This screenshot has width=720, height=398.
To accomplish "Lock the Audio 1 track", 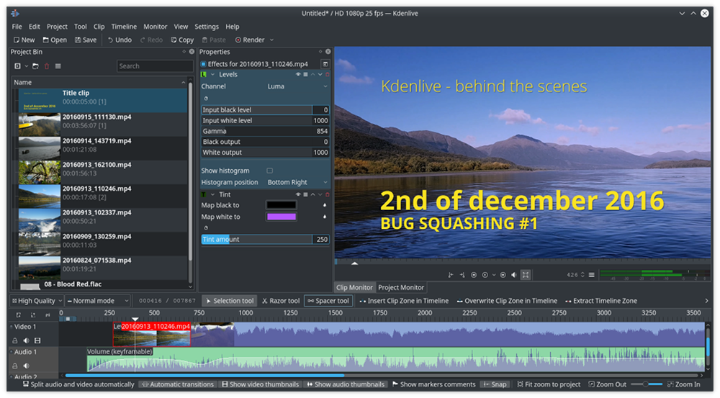I will (x=14, y=366).
